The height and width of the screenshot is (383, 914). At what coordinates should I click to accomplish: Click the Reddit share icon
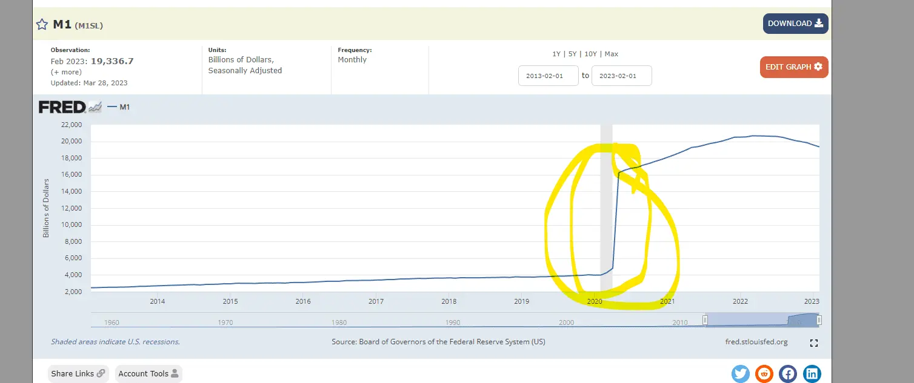click(764, 373)
